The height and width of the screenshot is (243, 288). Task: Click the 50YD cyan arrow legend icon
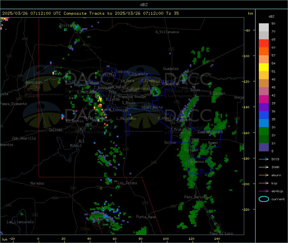(x=264, y=159)
